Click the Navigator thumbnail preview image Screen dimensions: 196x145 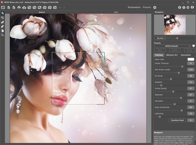click(x=175, y=25)
